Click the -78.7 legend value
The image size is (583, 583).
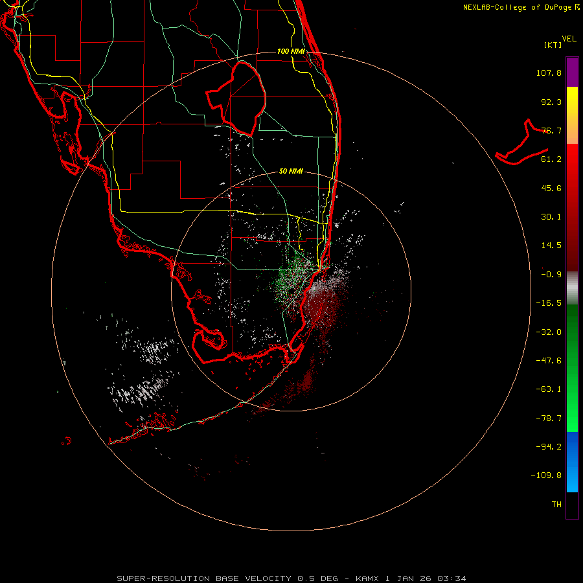[549, 418]
